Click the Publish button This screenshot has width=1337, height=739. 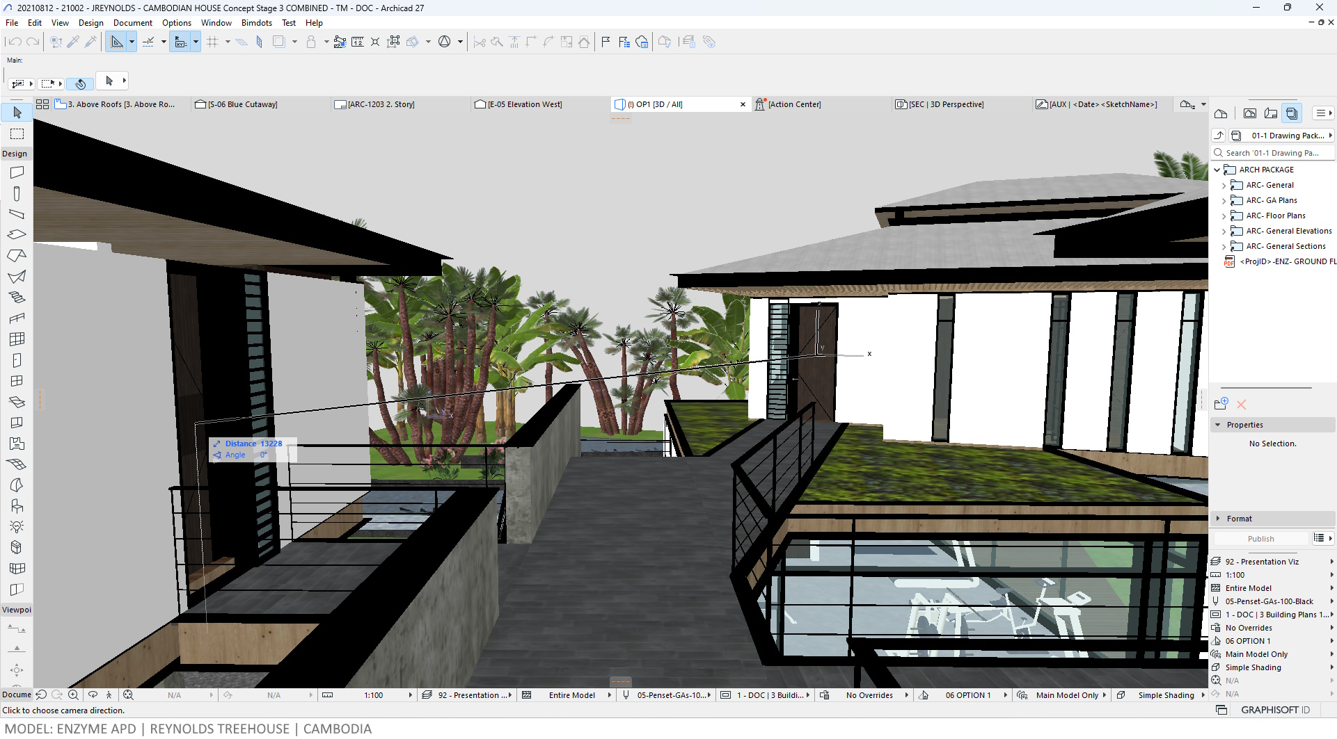click(x=1260, y=539)
